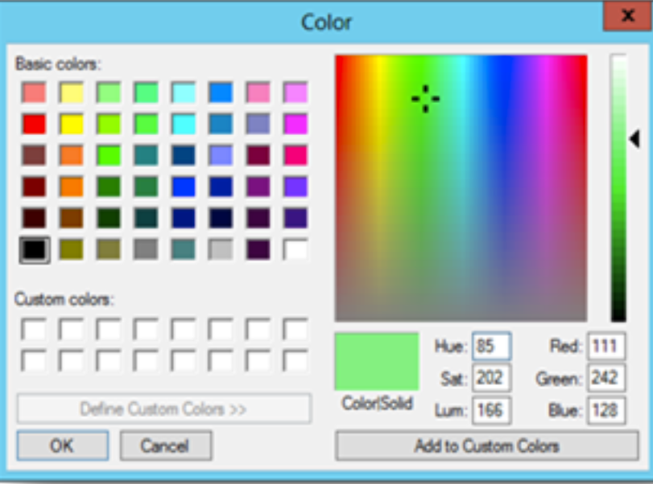Image resolution: width=653 pixels, height=484 pixels.
Task: Click the luminosity slider arrow marker
Action: [634, 139]
